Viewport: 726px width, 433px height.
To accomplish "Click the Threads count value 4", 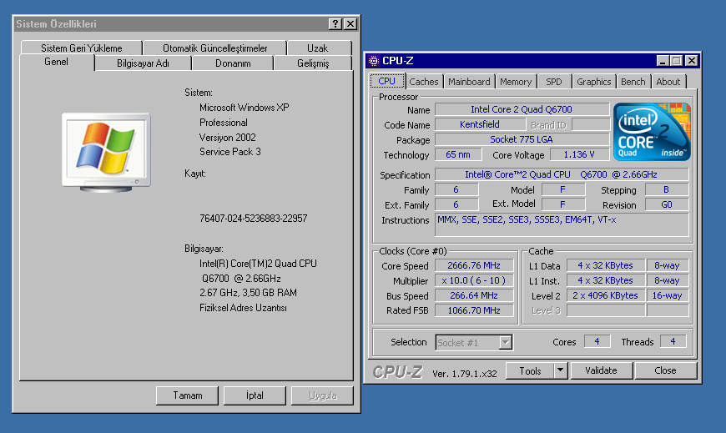I will click(673, 342).
